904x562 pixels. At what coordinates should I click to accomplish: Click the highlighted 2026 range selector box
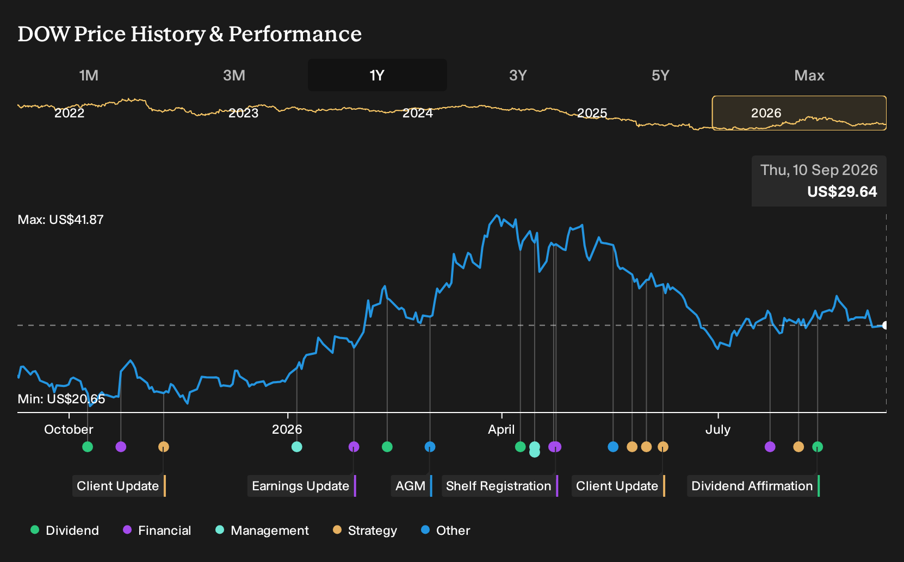point(799,113)
